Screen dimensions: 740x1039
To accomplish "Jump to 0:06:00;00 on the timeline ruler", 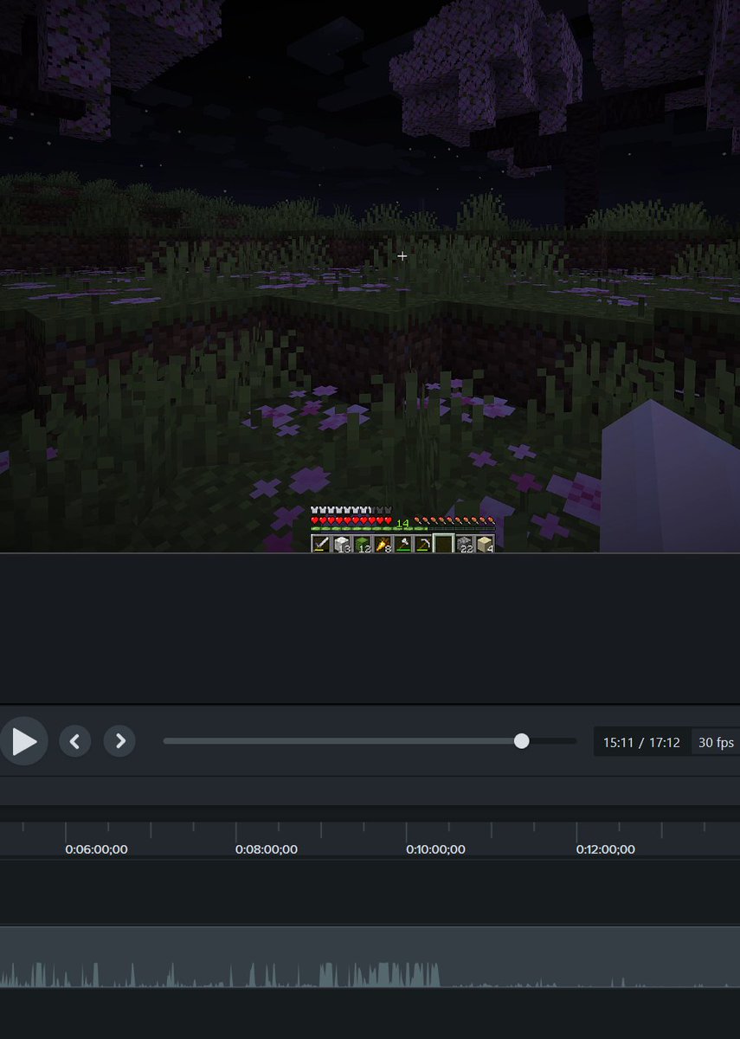I will (96, 849).
